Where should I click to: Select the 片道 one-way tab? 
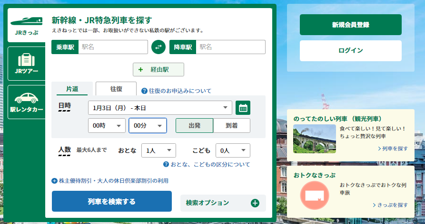[x=72, y=89]
